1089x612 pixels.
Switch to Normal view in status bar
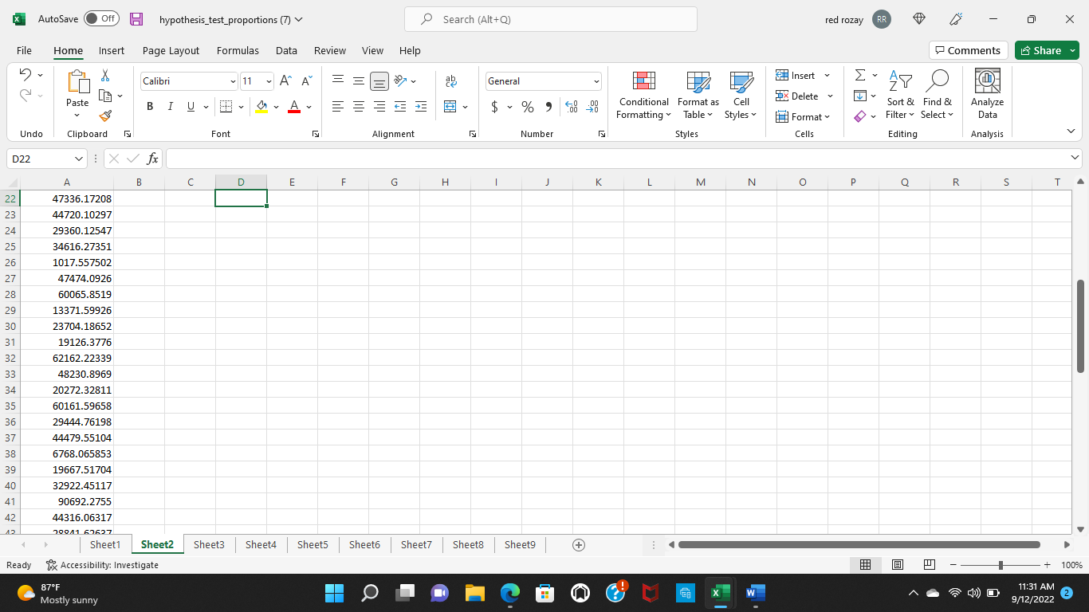tap(865, 565)
